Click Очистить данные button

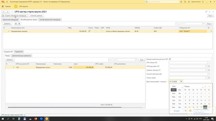coord(36,16)
